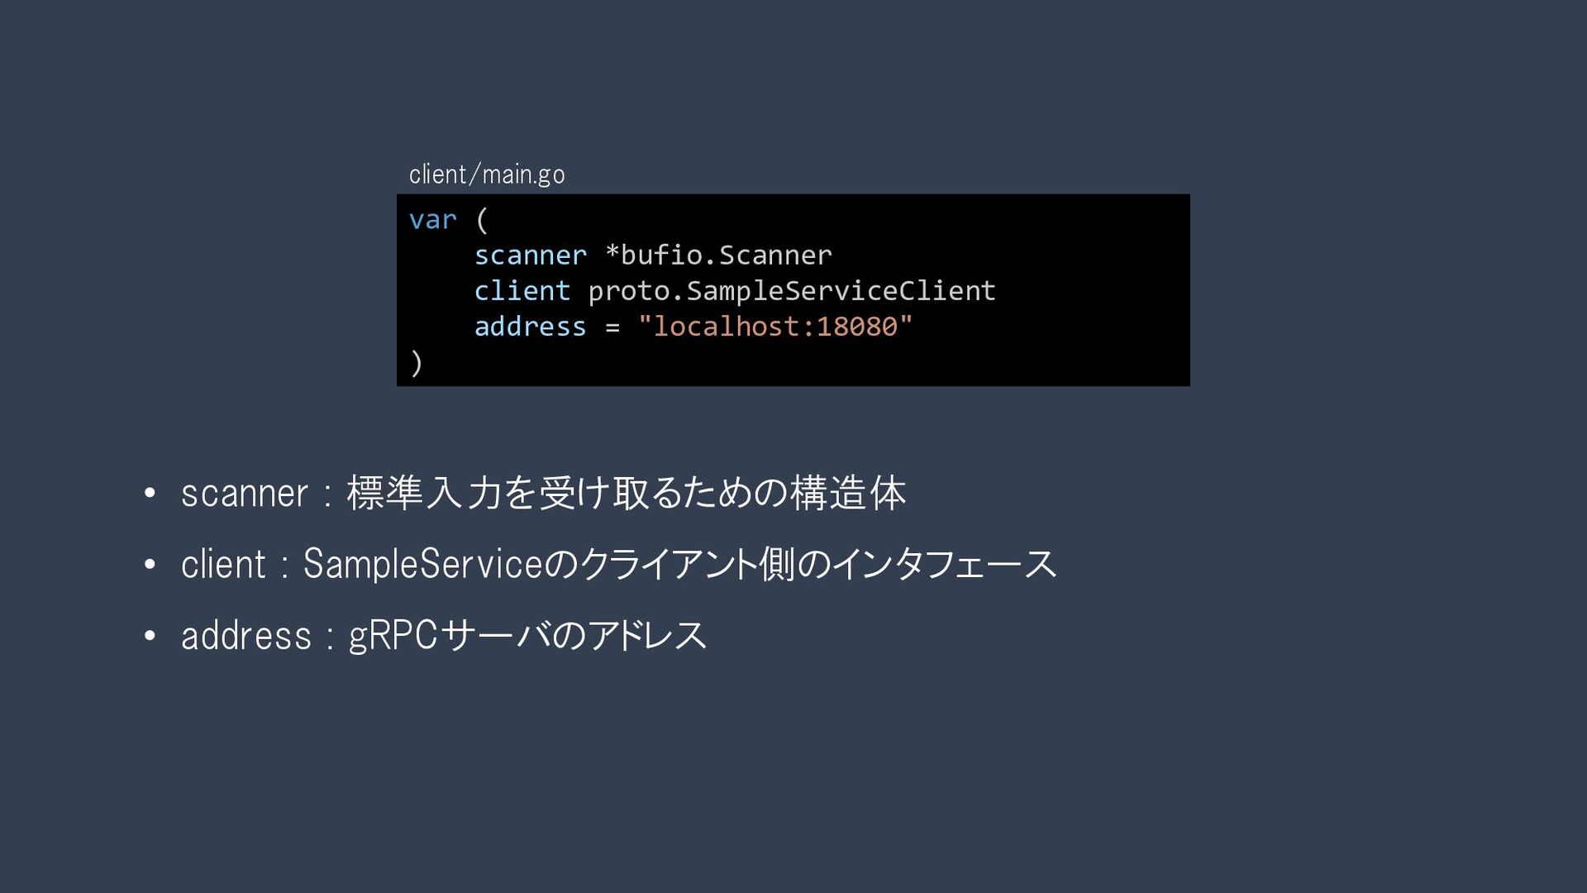
Task: Click the var keyword in code
Action: click(432, 220)
